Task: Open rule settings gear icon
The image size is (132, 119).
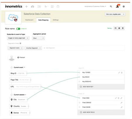Action: (119, 28)
